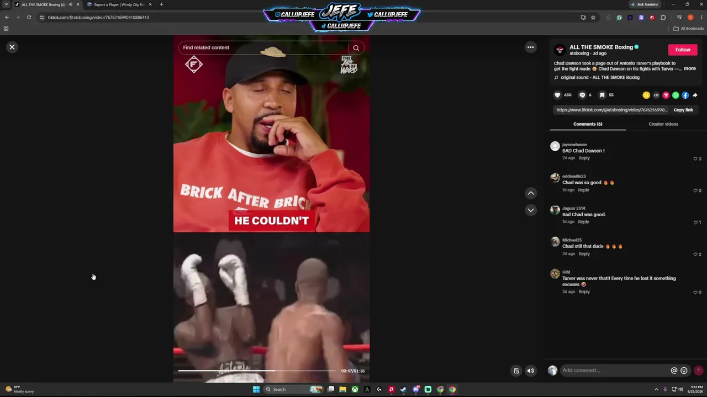Open the All Bookmarks folder
Viewport: 707px width, 397px height.
click(x=689, y=29)
